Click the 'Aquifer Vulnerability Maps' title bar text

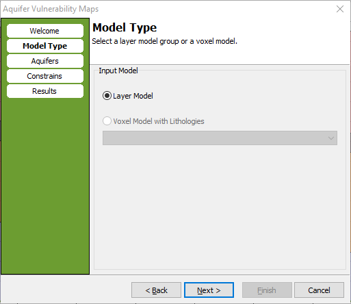click(51, 9)
